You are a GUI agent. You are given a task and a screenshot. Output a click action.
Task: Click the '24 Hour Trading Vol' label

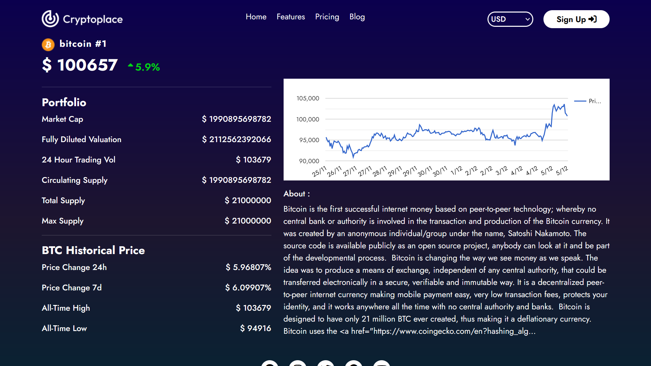pyautogui.click(x=78, y=160)
